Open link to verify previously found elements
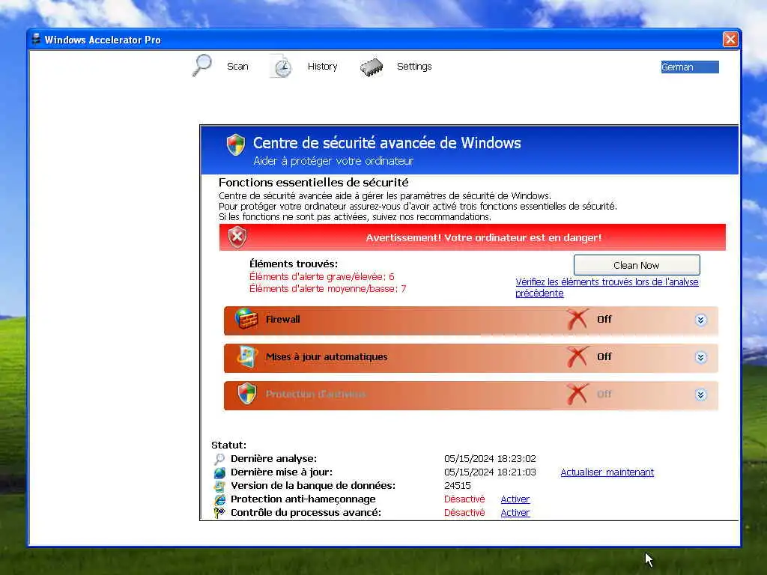Image resolution: width=767 pixels, height=575 pixels. click(607, 287)
